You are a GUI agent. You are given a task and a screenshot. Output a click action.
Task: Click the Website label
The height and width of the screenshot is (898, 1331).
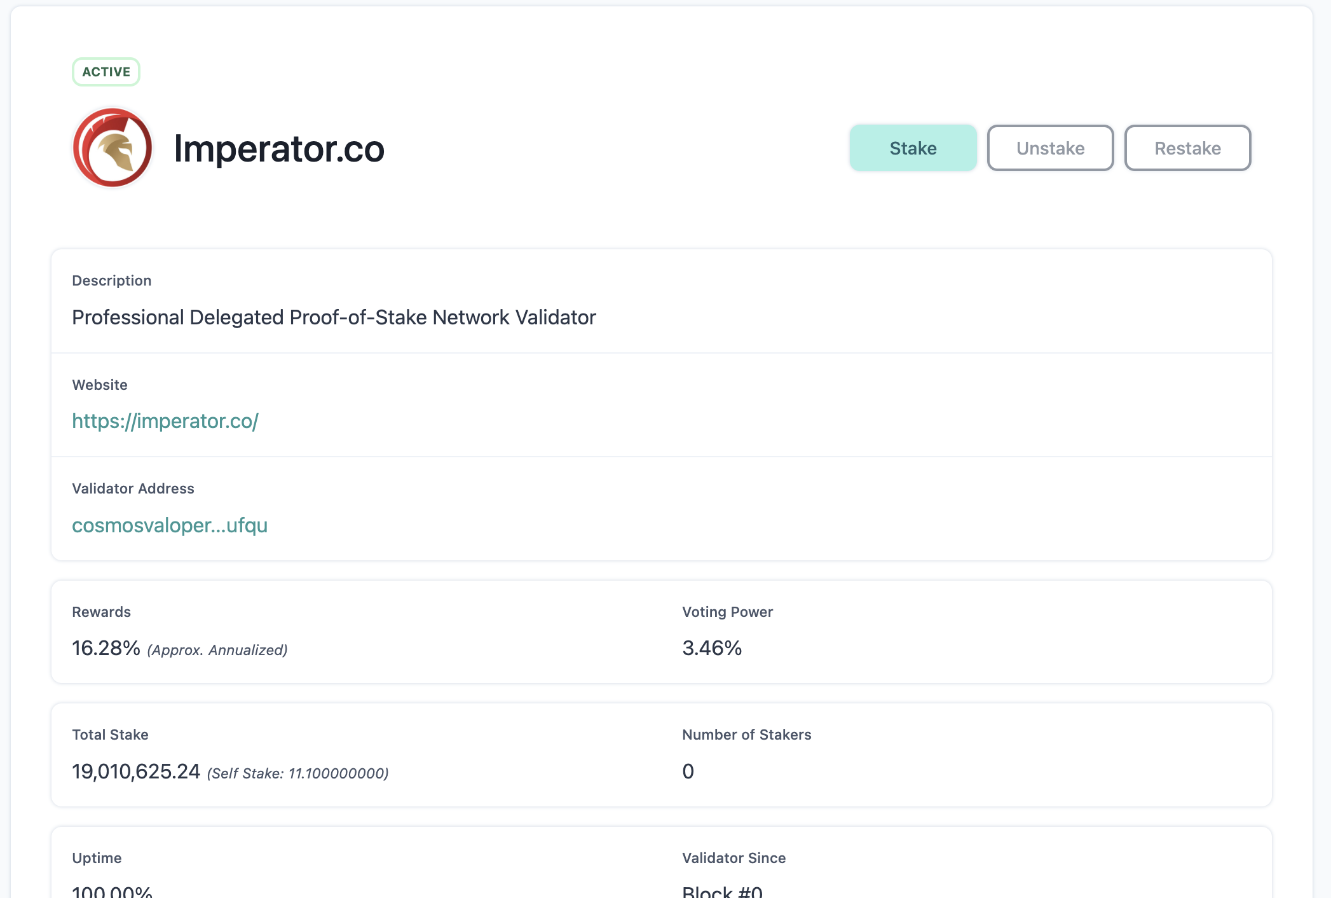coord(100,385)
